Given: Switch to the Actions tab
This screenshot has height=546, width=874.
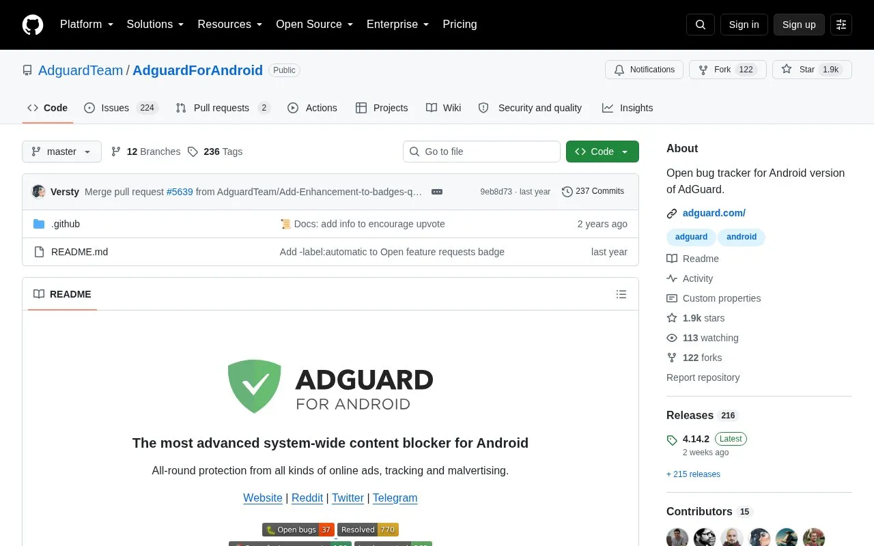Looking at the screenshot, I should (312, 108).
